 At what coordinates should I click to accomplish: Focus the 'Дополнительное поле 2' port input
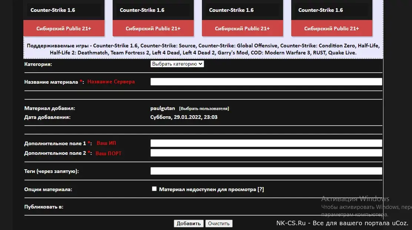[x=266, y=153]
